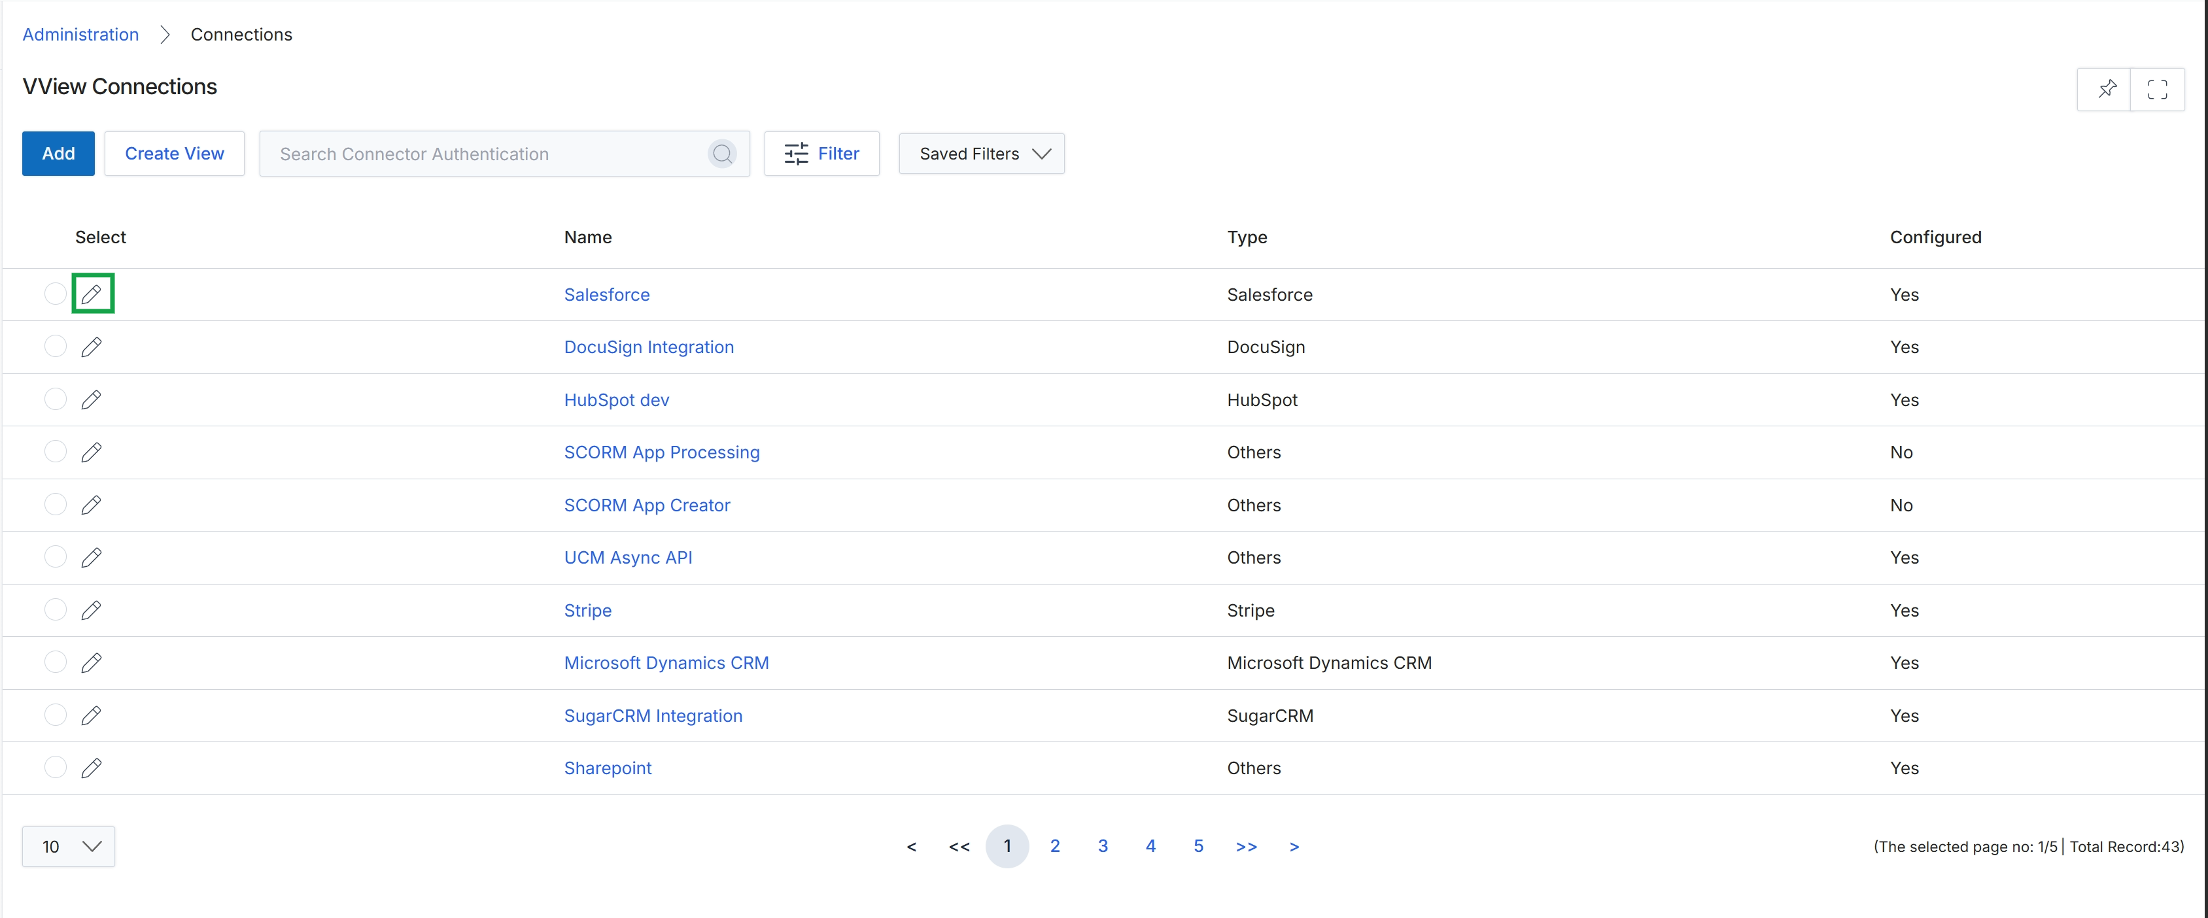Edit SCORM App Processing using pencil icon
Viewport: 2208px width, 918px height.
tap(92, 452)
